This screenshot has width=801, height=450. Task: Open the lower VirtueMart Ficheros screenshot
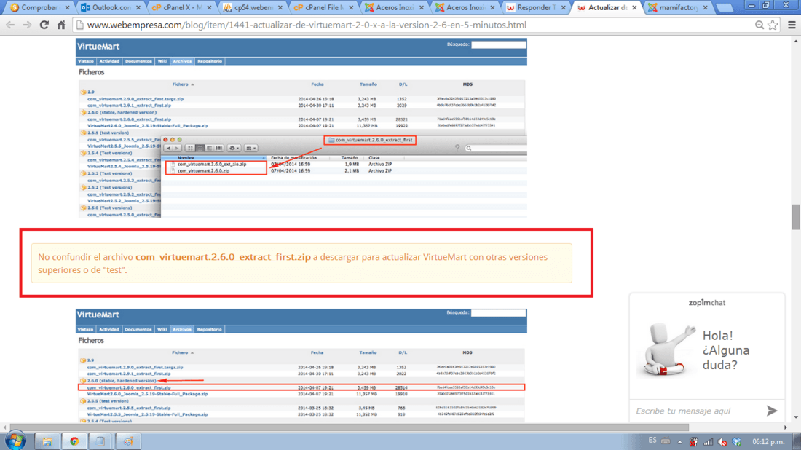point(301,366)
